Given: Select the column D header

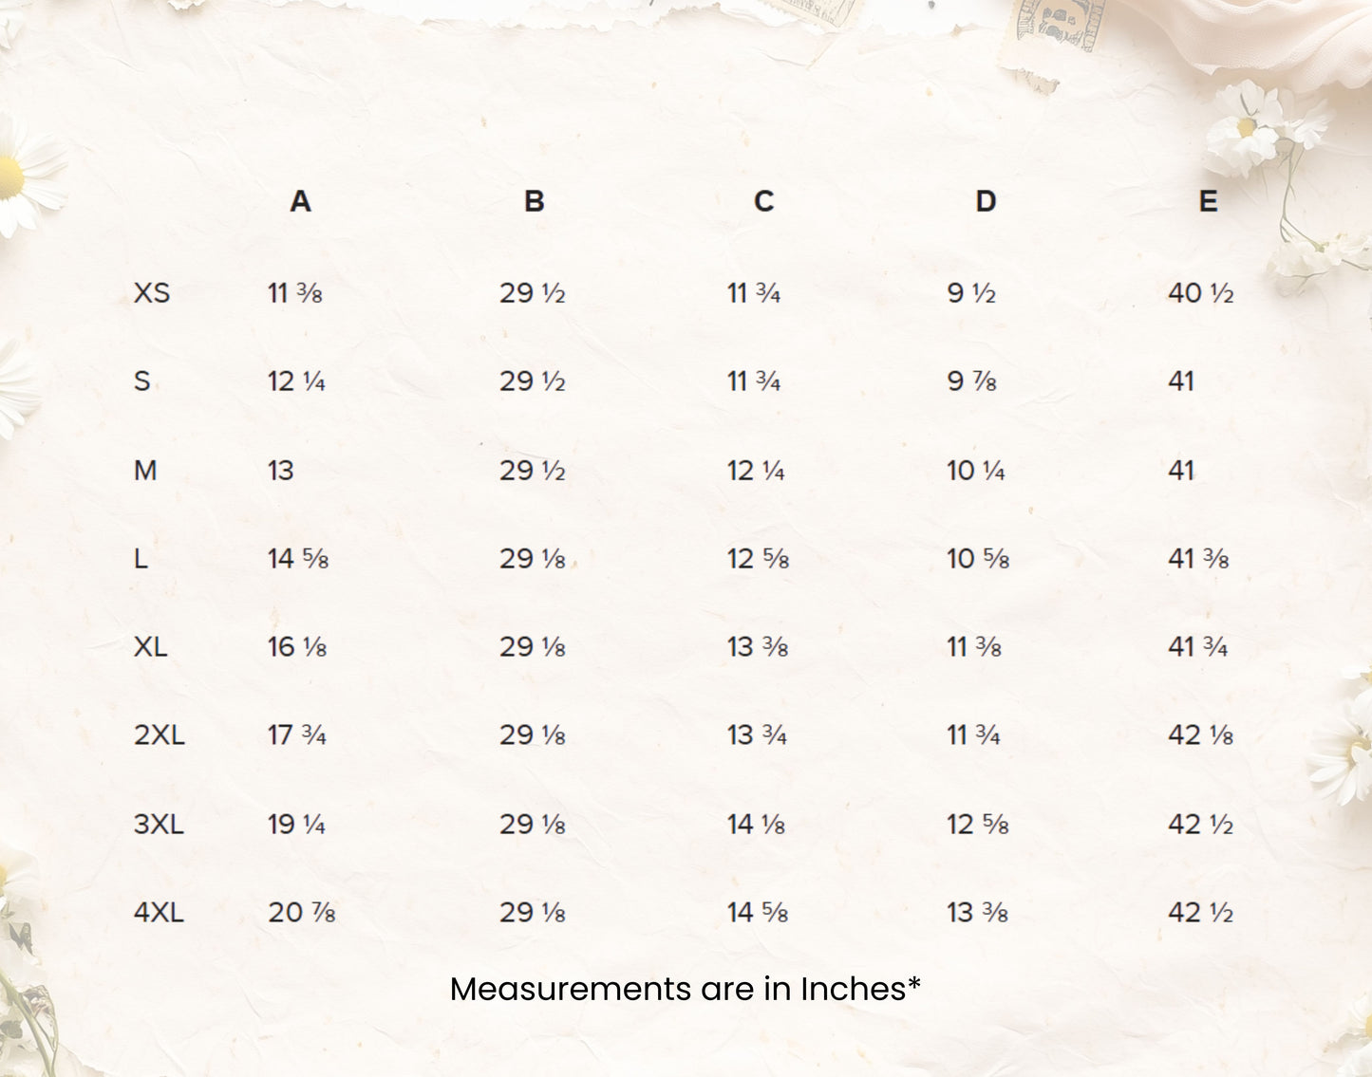Looking at the screenshot, I should [986, 201].
